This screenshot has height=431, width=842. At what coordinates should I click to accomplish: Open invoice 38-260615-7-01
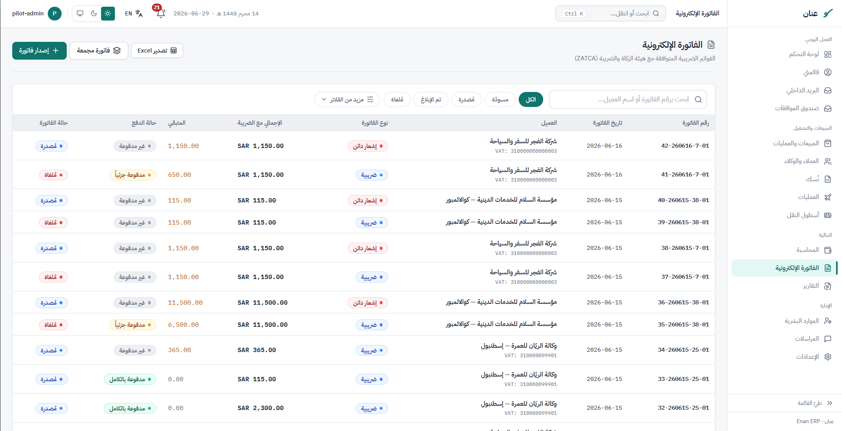[x=685, y=248]
